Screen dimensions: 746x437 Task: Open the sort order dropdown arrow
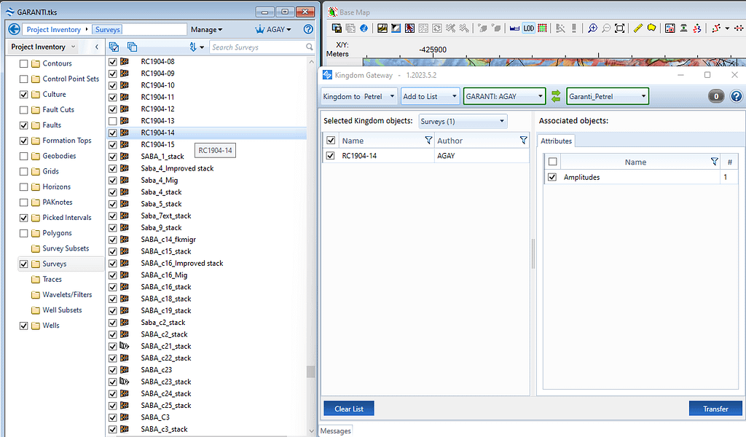coord(202,47)
